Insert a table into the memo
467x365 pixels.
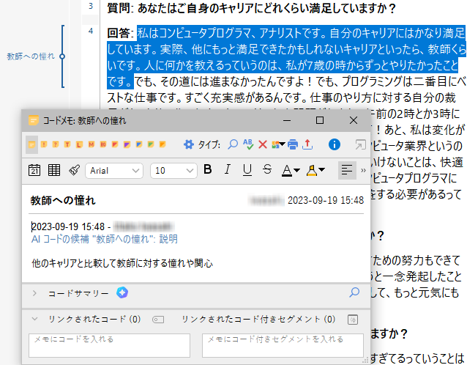(x=54, y=170)
